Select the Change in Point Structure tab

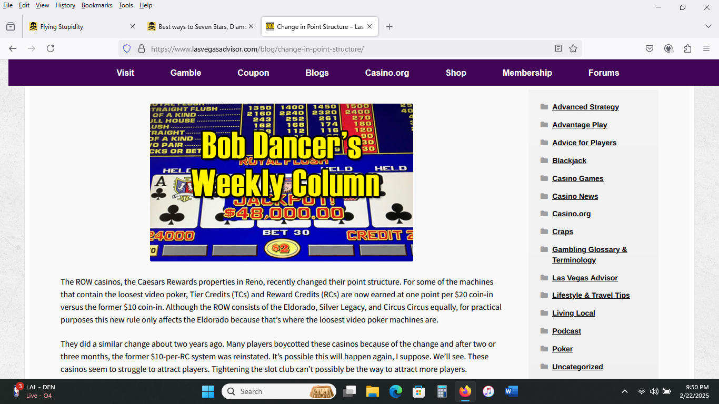(x=319, y=26)
